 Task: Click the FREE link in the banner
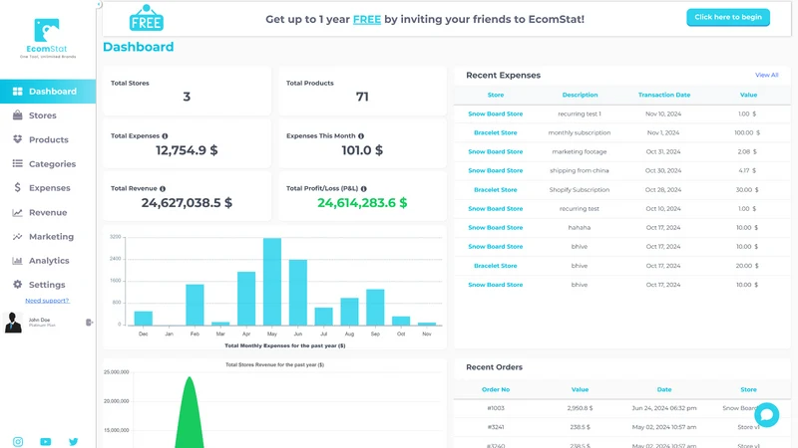pyautogui.click(x=367, y=19)
